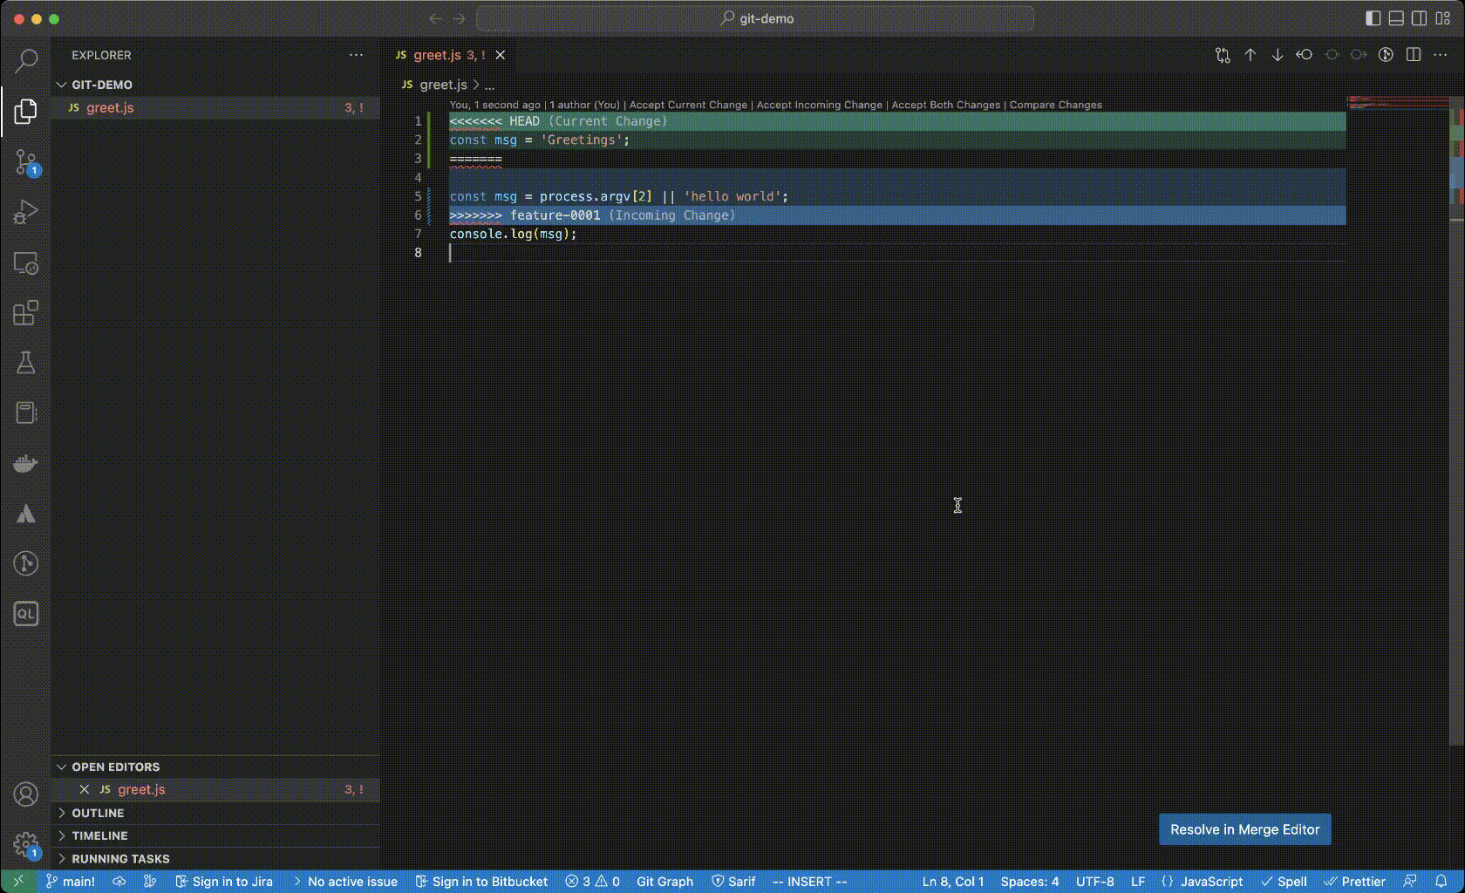1465x893 pixels.
Task: Click Accept Current Change link
Action: (688, 105)
